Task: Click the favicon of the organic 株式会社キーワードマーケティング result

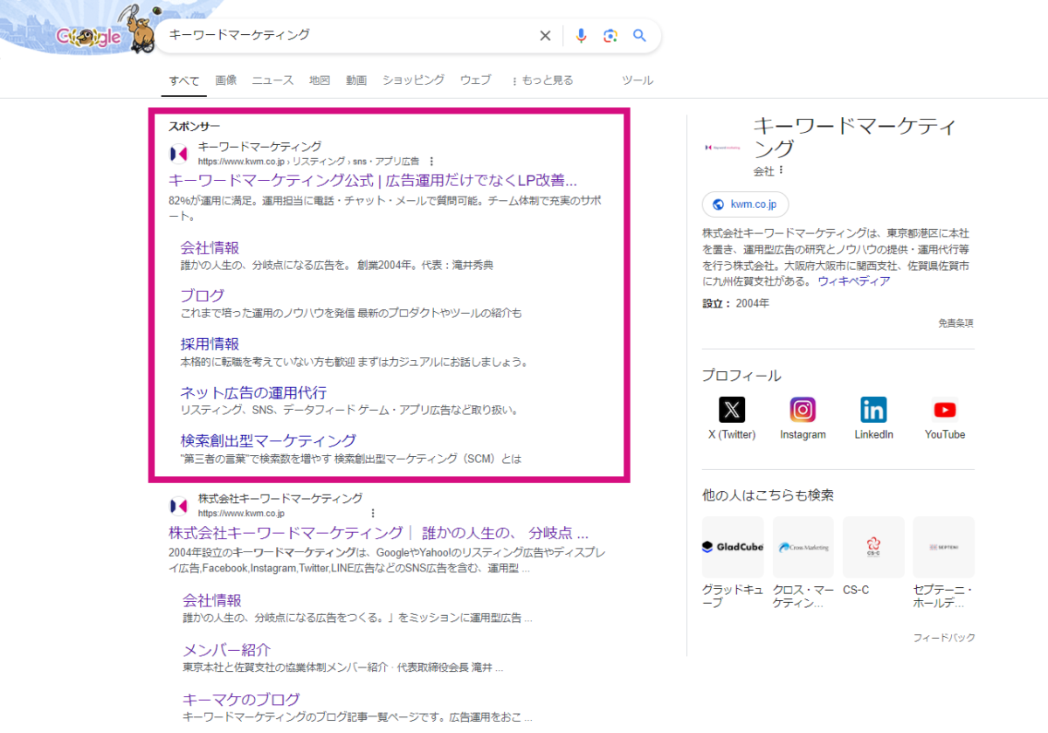Action: (x=178, y=506)
